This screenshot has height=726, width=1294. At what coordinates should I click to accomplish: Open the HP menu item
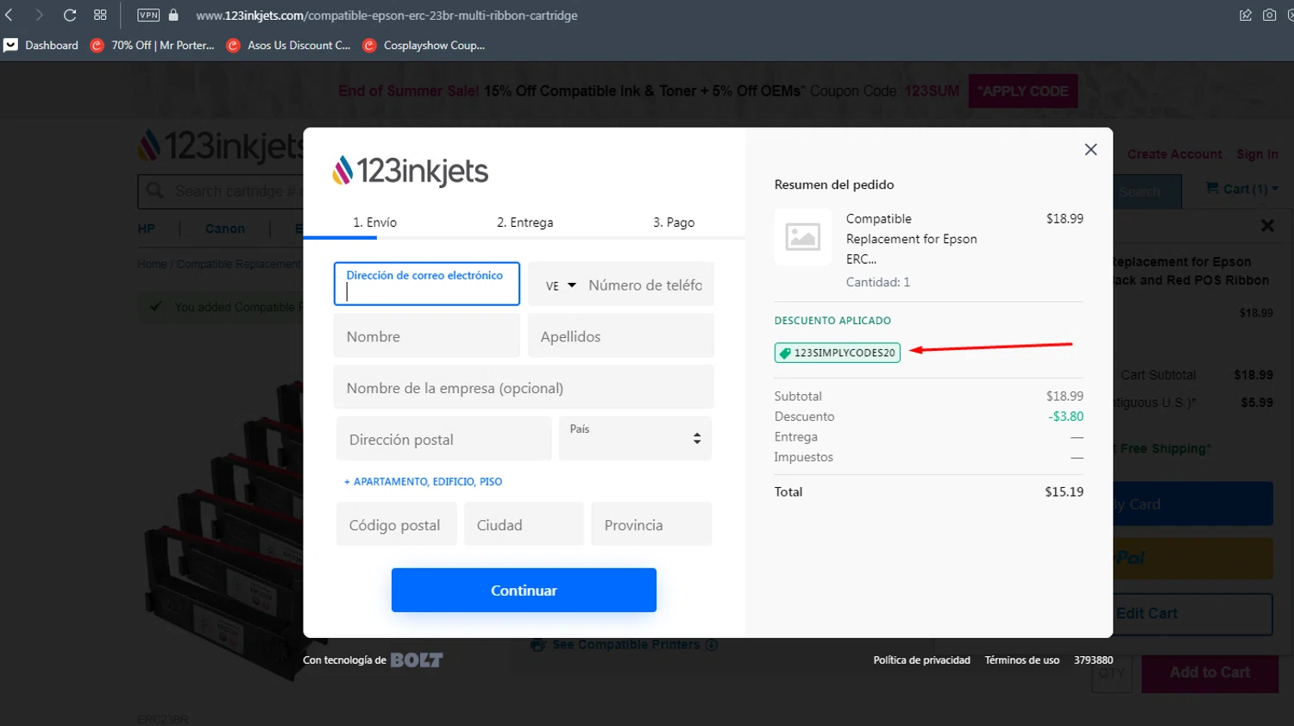(147, 228)
